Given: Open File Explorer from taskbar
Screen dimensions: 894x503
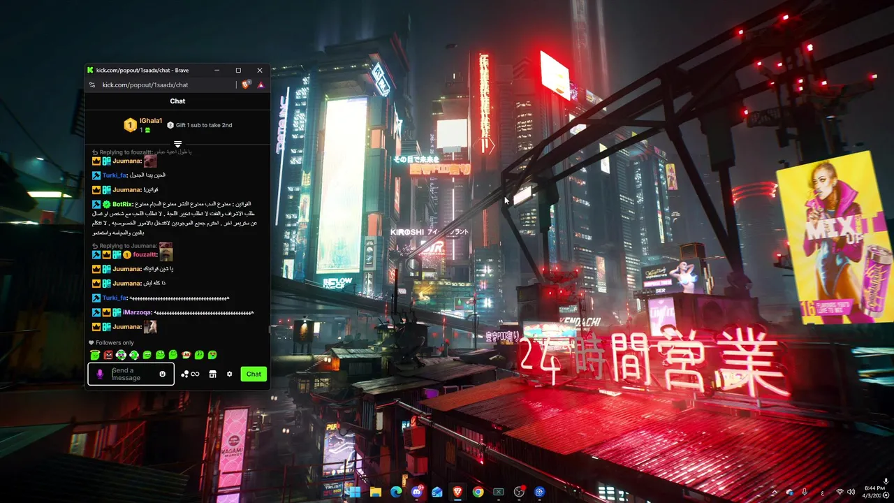Looking at the screenshot, I should [x=376, y=492].
